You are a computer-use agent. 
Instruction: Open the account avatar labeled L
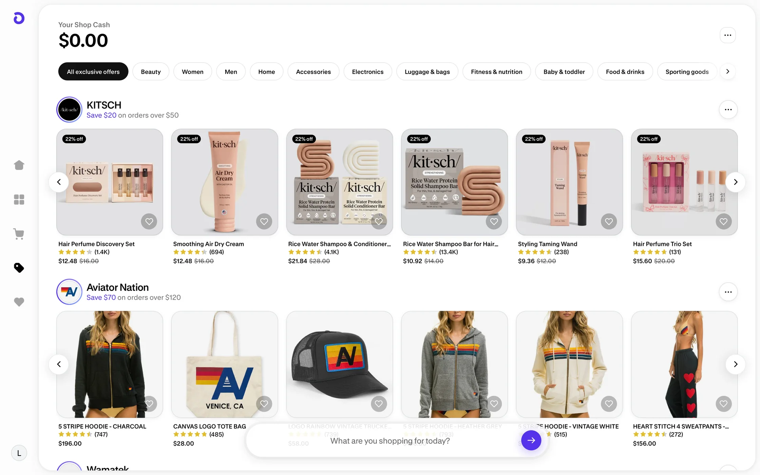(x=19, y=453)
